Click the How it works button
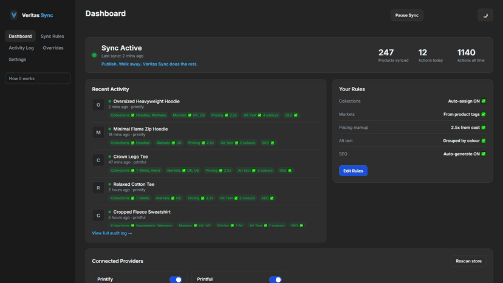Viewport: 503px width, 283px height. coord(38,78)
